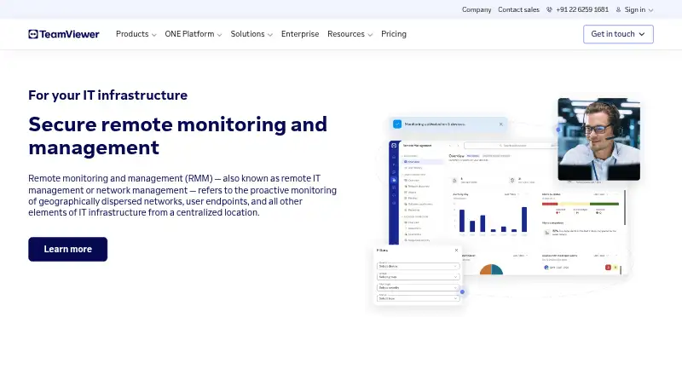The image size is (682, 375).
Task: Click the phone icon in top bar
Action: tap(549, 9)
